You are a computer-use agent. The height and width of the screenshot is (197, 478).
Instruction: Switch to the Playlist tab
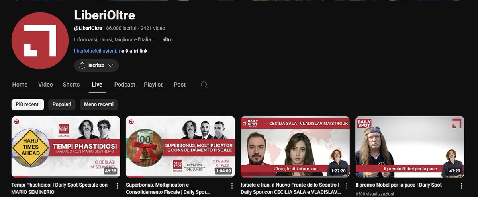153,85
